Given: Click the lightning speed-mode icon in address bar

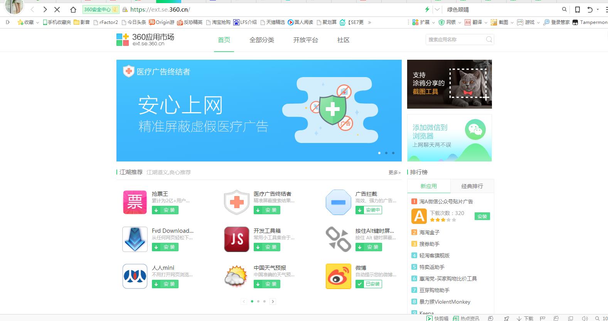Looking at the screenshot, I should click(x=427, y=10).
